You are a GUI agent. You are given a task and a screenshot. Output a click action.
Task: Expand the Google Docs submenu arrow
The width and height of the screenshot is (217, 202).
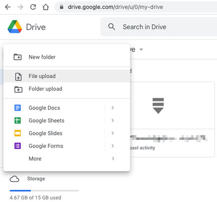click(x=113, y=108)
